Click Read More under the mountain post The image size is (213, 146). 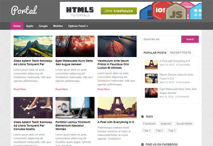(x=20, y=89)
